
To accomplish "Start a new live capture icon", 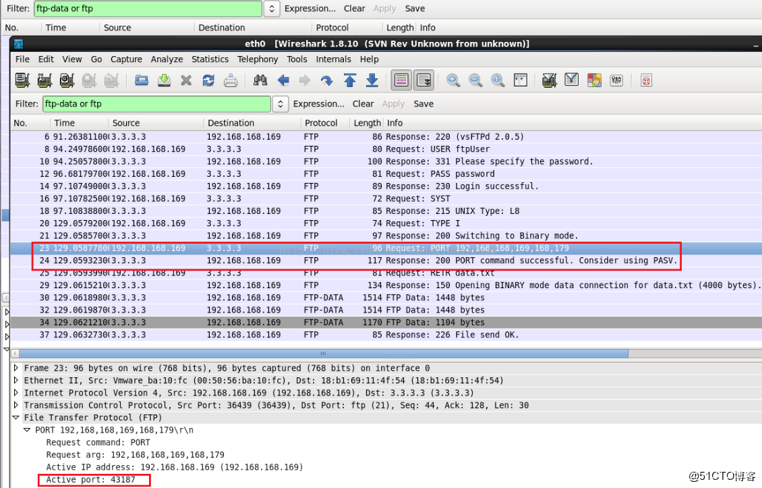I will [x=67, y=80].
